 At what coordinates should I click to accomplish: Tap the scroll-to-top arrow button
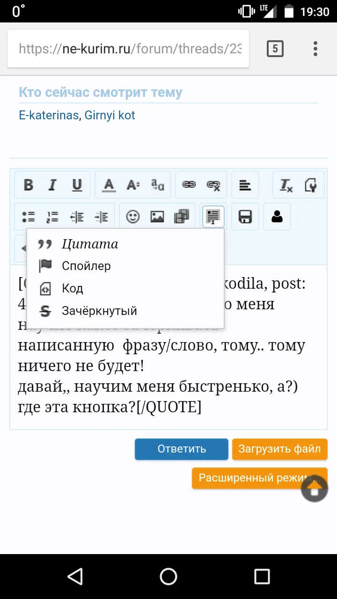click(314, 489)
